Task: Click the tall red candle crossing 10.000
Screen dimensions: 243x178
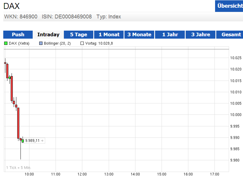Action: click(x=18, y=123)
